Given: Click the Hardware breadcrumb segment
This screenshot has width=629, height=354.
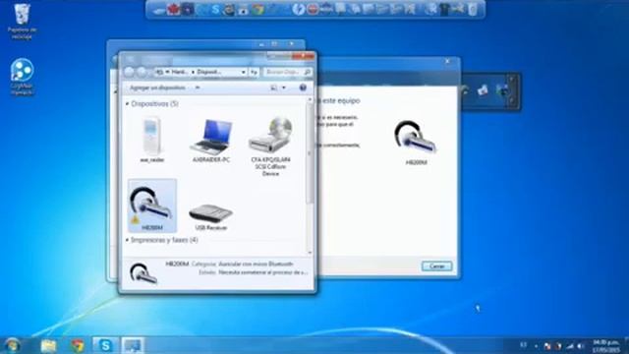Looking at the screenshot, I should click(179, 72).
